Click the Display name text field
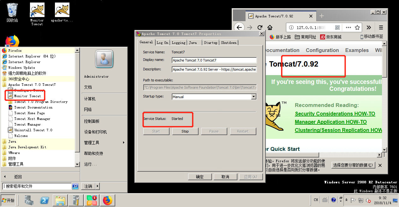The height and width of the screenshot is (207, 399). 214,60
